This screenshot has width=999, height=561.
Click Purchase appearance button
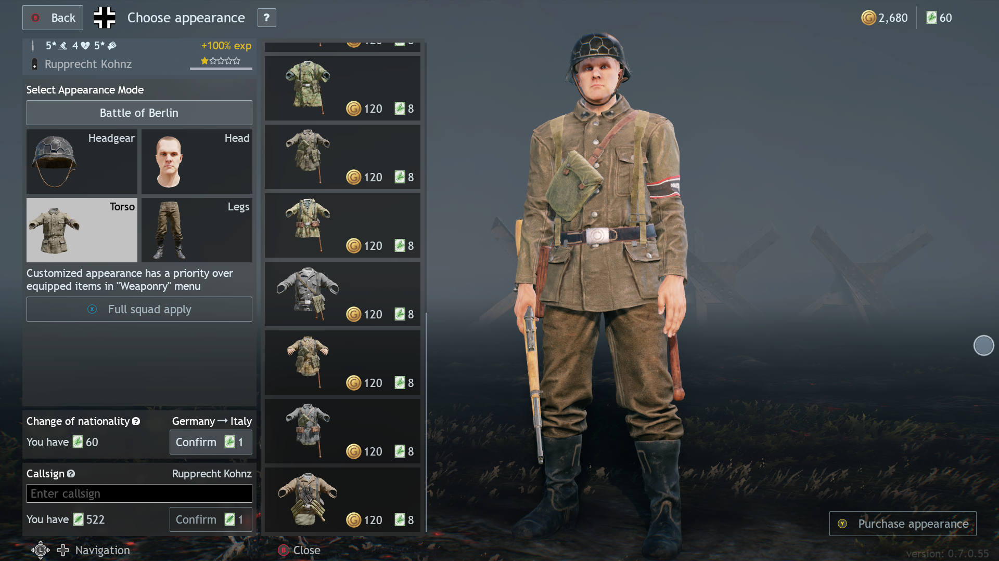tap(903, 524)
